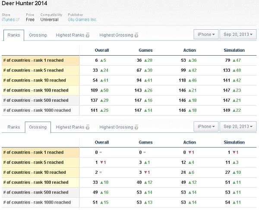Open Highest Grossing tab in upper panel

116,35
